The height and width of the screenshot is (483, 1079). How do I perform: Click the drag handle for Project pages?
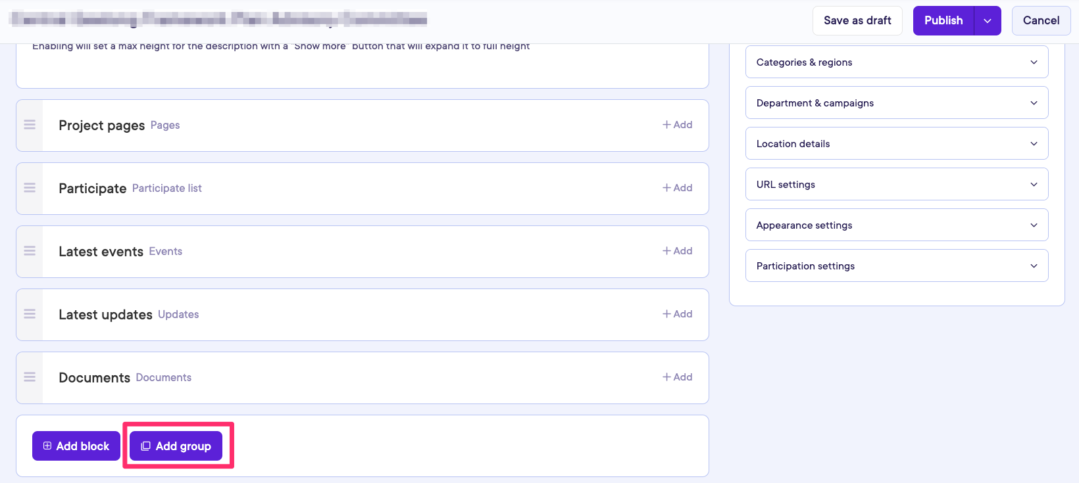(30, 125)
